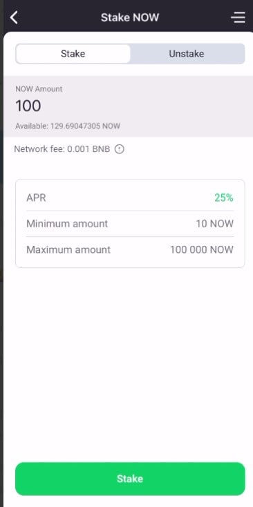Image resolution: width=253 pixels, height=507 pixels.
Task: Show network fee info icon
Action: [x=120, y=149]
